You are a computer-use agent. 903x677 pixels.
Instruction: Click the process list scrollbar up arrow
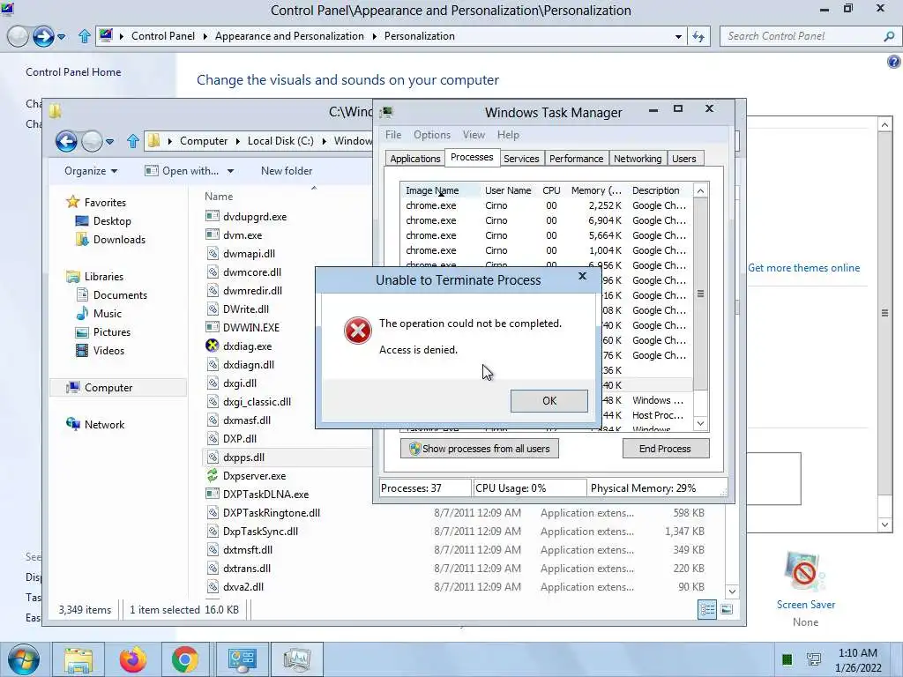click(700, 191)
